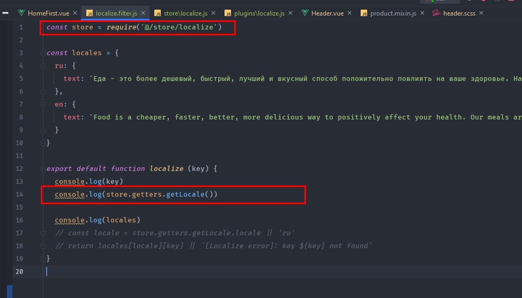Close the localize.filter.js tab

pos(143,13)
